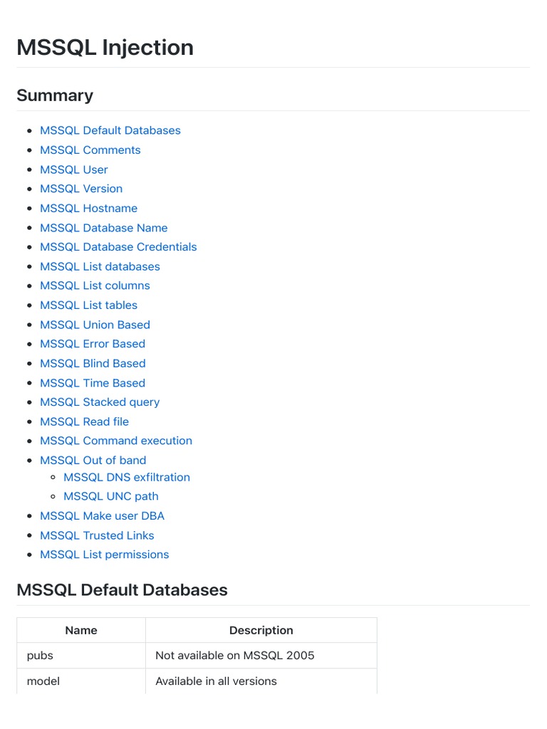Navigate to MSSQL Time Based
The height and width of the screenshot is (729, 547).
93,383
